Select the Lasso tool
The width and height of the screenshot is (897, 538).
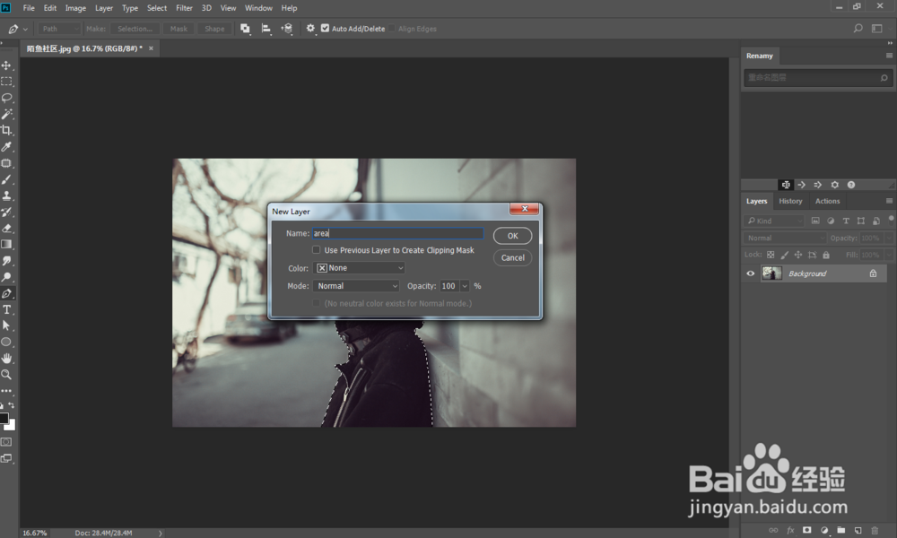click(x=6, y=98)
